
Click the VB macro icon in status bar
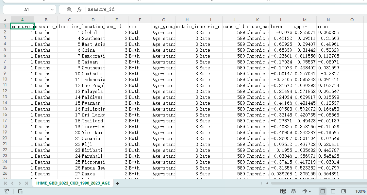pos(7,191)
